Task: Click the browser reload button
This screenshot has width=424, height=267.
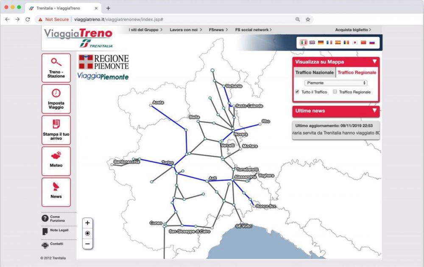Action: coord(27,19)
